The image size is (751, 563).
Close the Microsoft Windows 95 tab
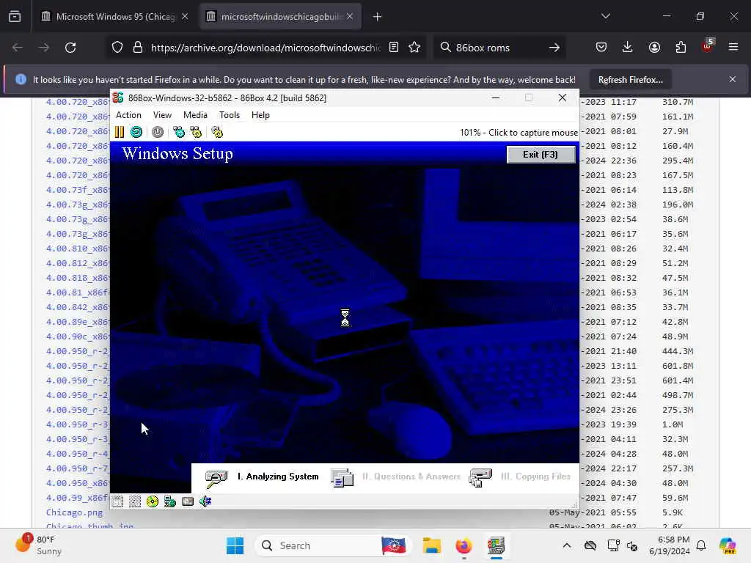[185, 17]
